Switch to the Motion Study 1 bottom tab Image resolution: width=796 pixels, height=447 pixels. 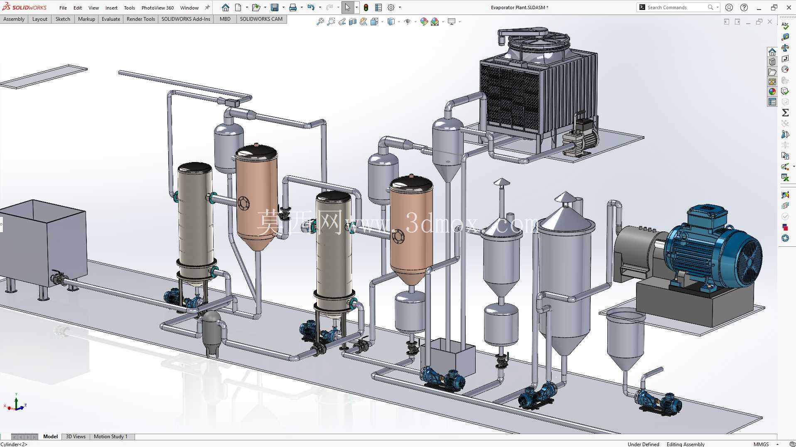111,437
